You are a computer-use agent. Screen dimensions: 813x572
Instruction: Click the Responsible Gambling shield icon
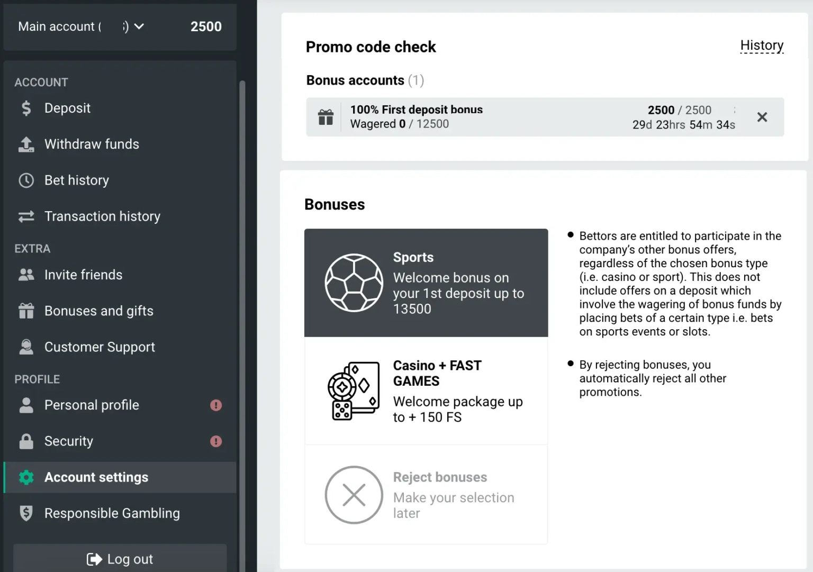[x=26, y=513]
